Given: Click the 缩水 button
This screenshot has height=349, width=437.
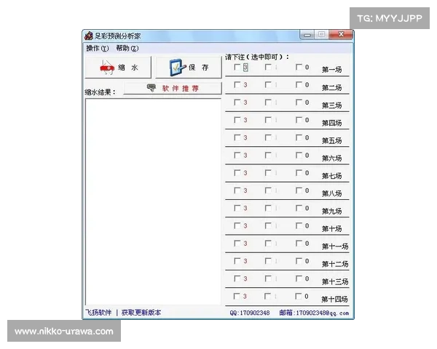Looking at the screenshot, I should (118, 68).
